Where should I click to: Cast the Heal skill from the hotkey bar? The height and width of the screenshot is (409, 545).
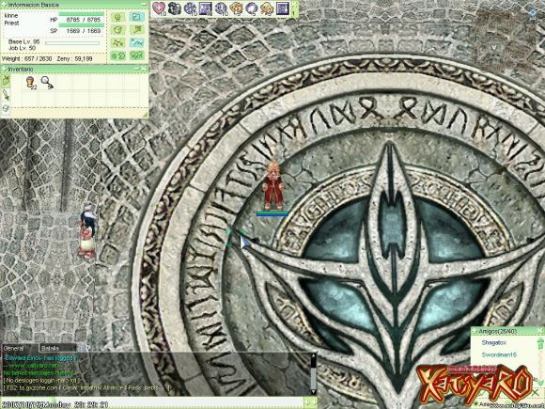pos(159,8)
